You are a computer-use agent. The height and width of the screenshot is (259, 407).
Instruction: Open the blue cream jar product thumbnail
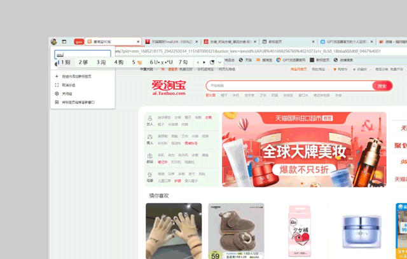362,231
